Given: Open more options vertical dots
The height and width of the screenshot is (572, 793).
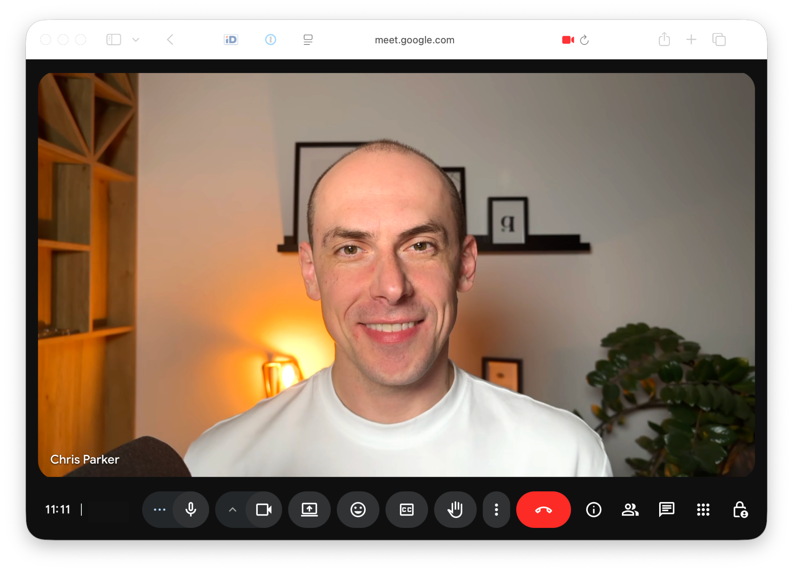Looking at the screenshot, I should (496, 509).
